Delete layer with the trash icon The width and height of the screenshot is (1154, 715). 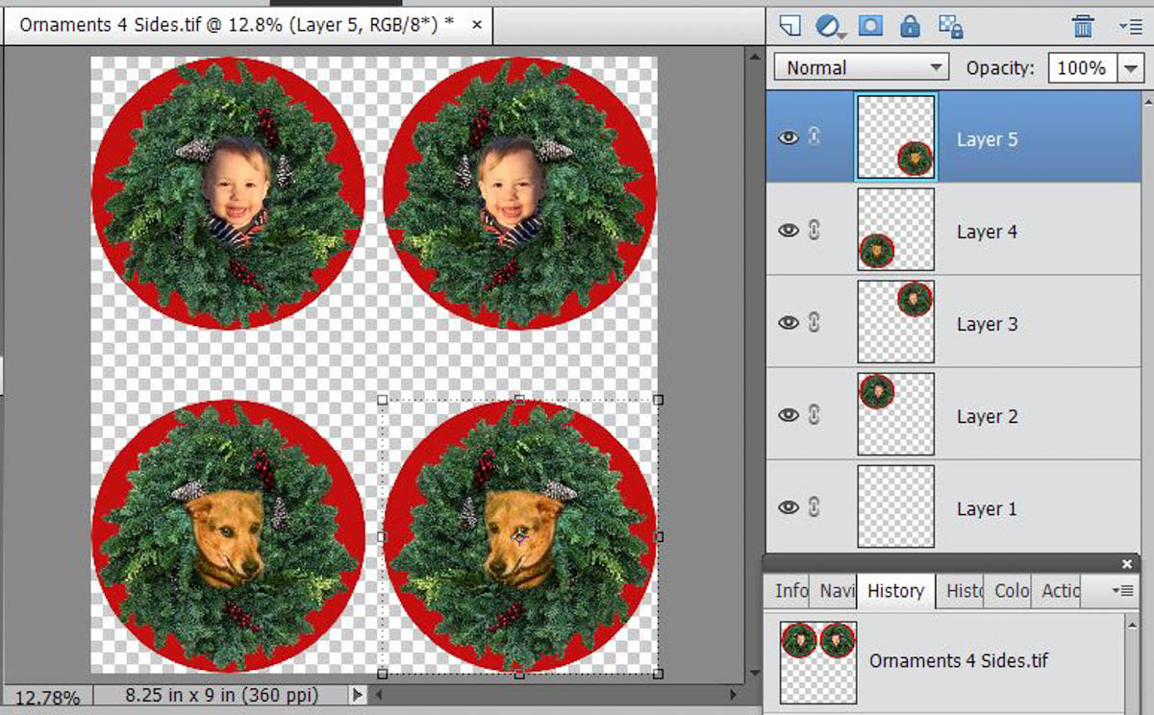[x=1083, y=25]
